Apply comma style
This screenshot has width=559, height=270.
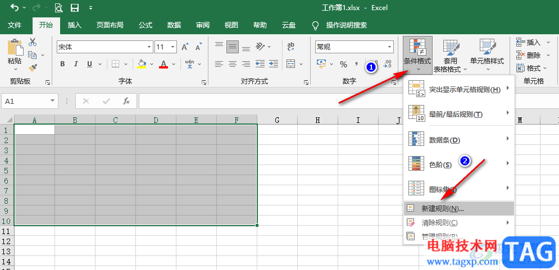[357, 65]
